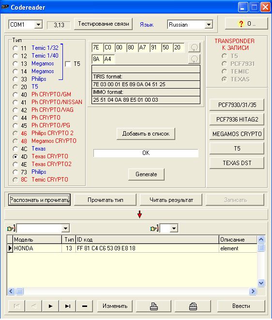This screenshot has width=272, height=320.
Task: Choose type 40 Ph CRYPTO/GM
Action: [15, 95]
